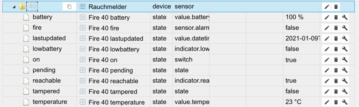The image size is (359, 107).
Task: Open wrench settings for temperature state
Action: coord(345,102)
